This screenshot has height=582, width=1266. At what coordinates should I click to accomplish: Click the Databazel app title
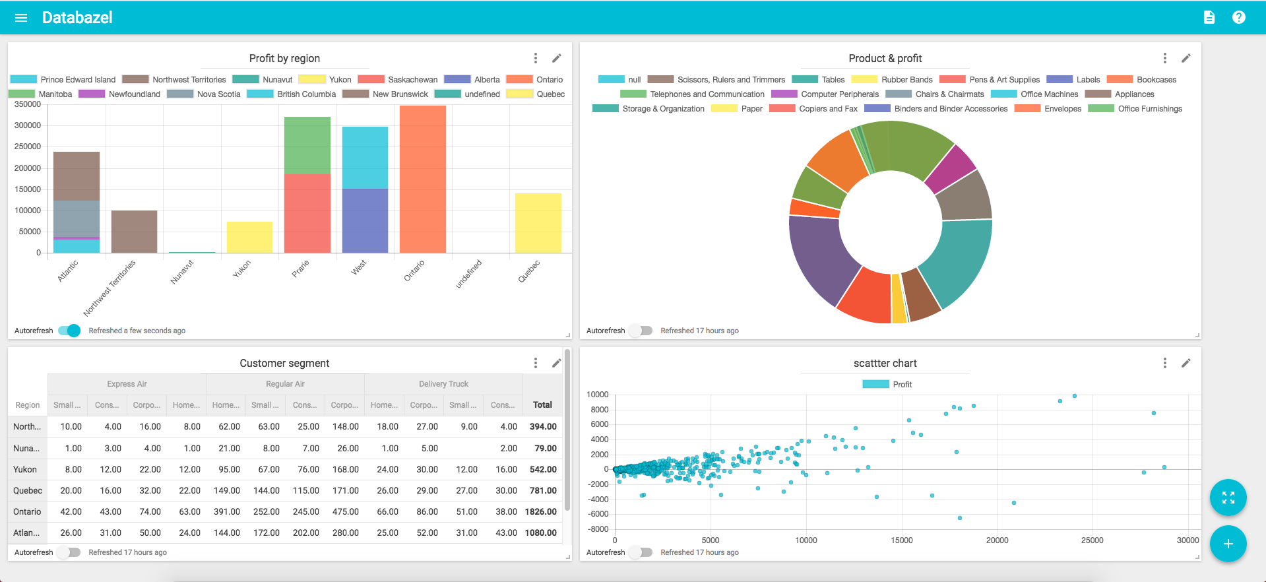click(x=77, y=18)
